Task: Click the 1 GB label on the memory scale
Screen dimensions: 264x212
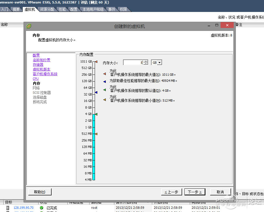Action: coord(88,127)
